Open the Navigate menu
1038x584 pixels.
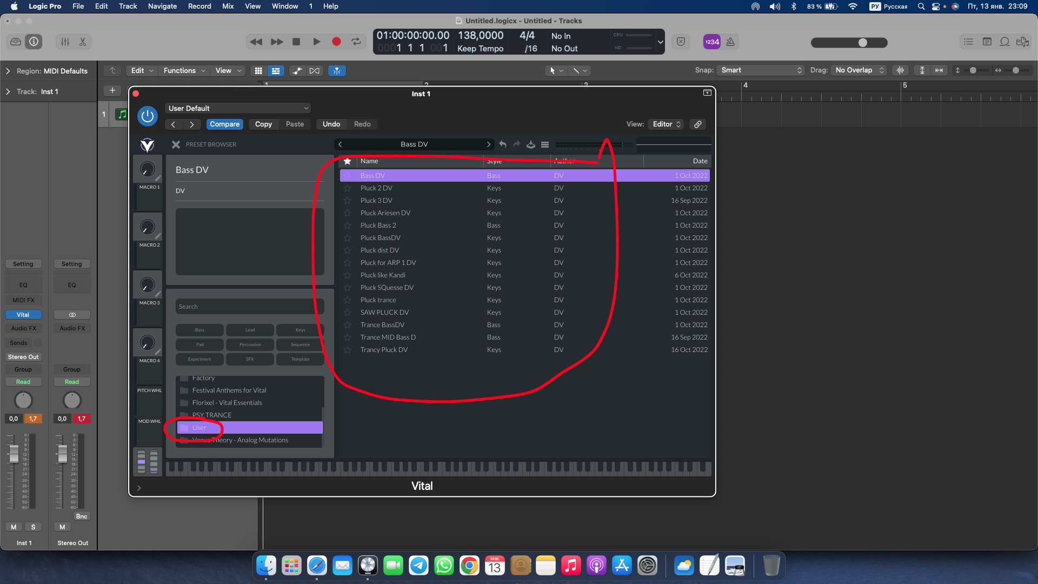click(162, 6)
